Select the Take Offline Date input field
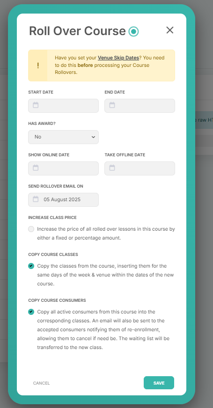The image size is (213, 408). coord(140,168)
